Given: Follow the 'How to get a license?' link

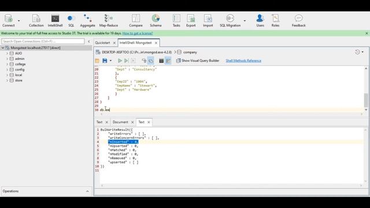Looking at the screenshot, I should pos(138,34).
